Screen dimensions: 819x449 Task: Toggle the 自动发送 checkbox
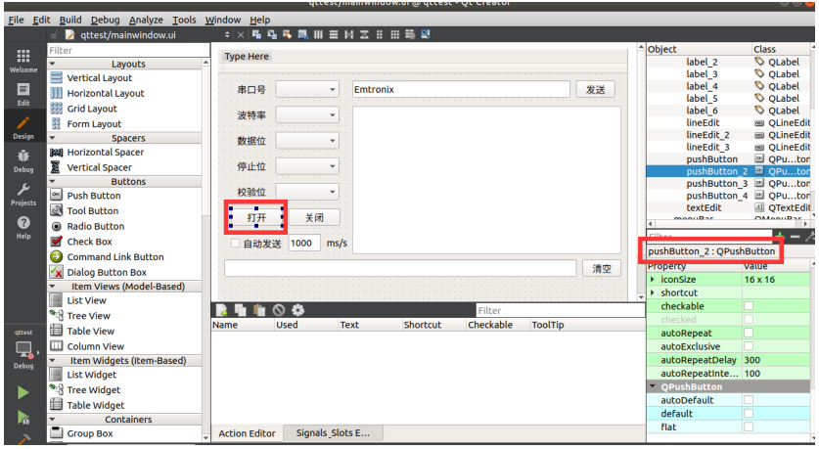(236, 244)
